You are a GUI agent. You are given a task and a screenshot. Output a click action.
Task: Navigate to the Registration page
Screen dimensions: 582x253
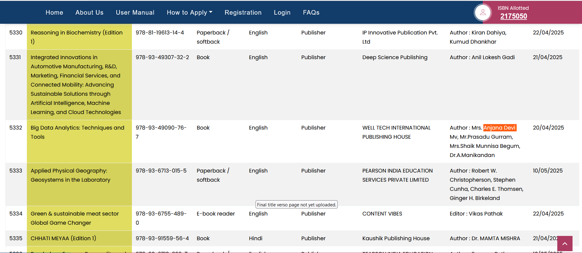pyautogui.click(x=243, y=12)
